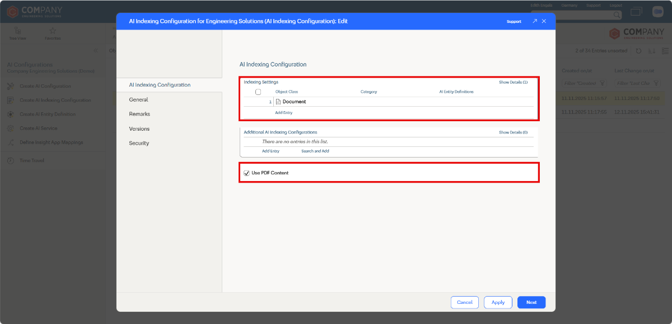The height and width of the screenshot is (324, 672).
Task: Expand Show Details (1) for Indexing Settings
Action: click(x=513, y=82)
